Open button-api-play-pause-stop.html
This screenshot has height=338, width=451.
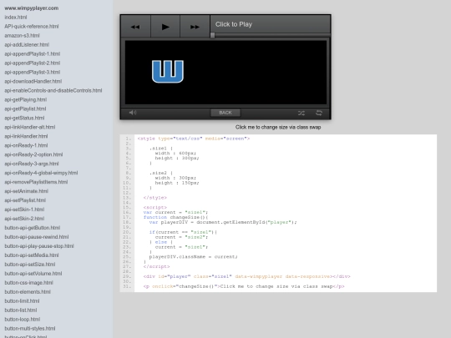[39, 246]
